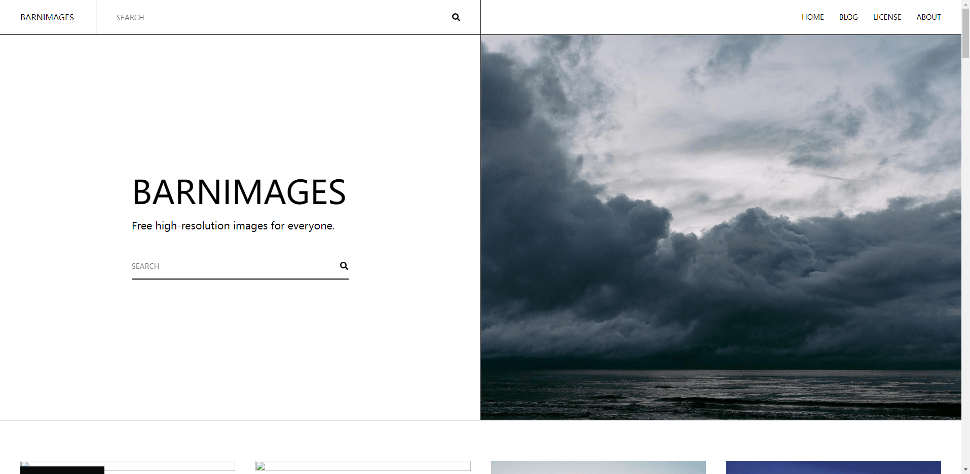Open the LICENSE page

coord(887,17)
